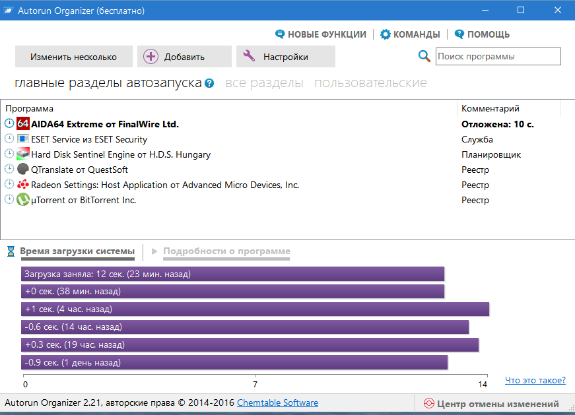Click the hourglass icon near Время загрузки системы
This screenshot has height=415, width=575.
tap(11, 251)
